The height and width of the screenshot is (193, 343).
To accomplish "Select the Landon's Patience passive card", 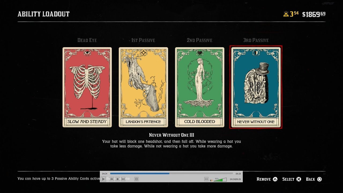I will click(x=143, y=87).
